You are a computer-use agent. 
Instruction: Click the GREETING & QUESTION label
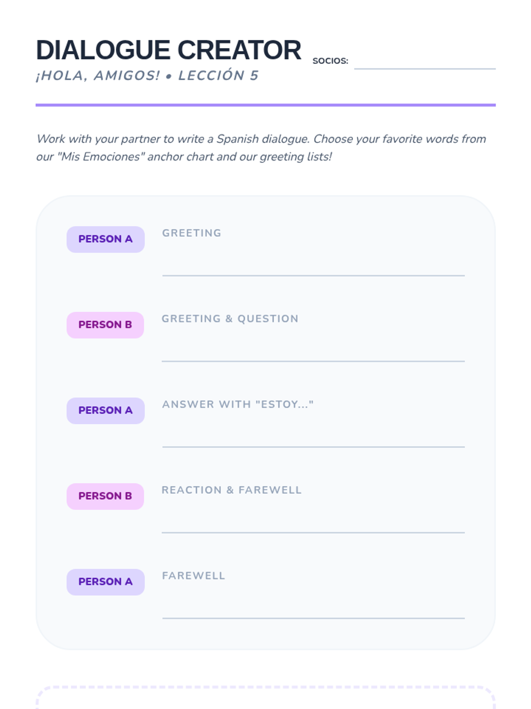click(x=230, y=319)
